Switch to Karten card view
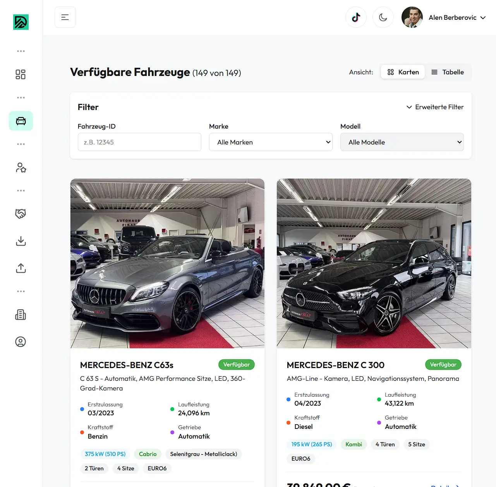The image size is (496, 487). coord(403,72)
